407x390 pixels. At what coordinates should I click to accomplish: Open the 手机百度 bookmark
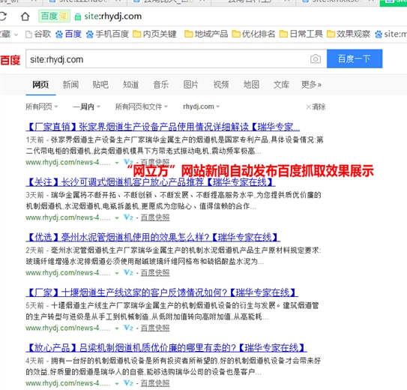107,34
